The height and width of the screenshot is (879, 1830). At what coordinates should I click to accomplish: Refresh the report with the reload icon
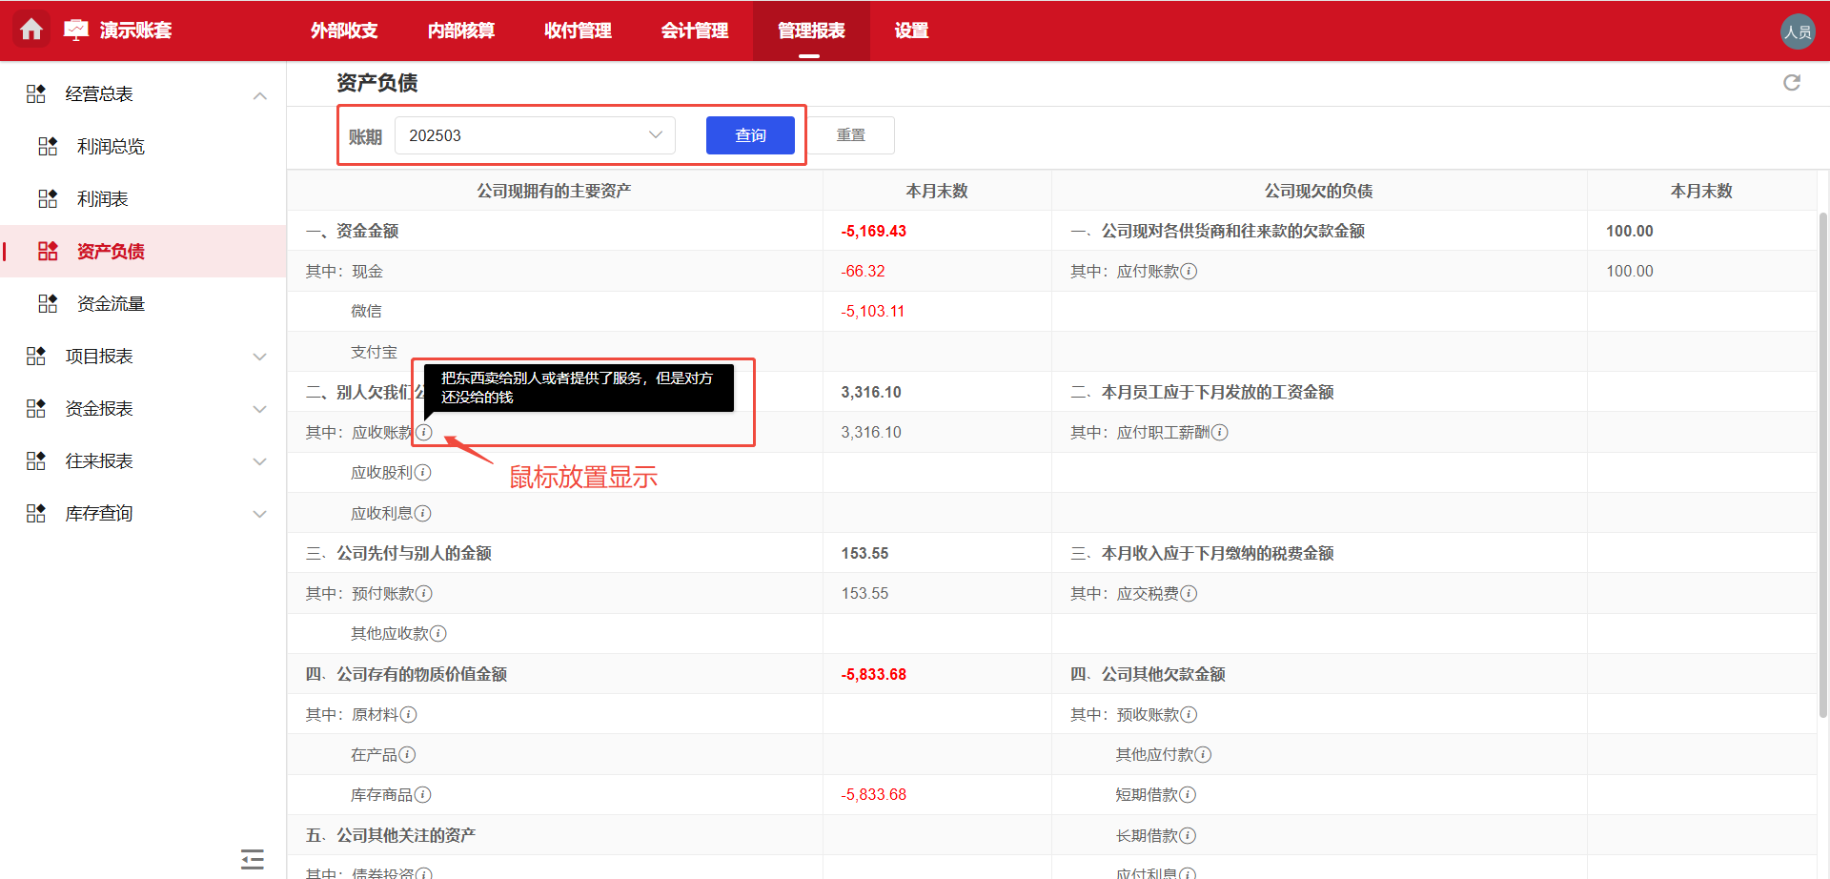(1793, 83)
